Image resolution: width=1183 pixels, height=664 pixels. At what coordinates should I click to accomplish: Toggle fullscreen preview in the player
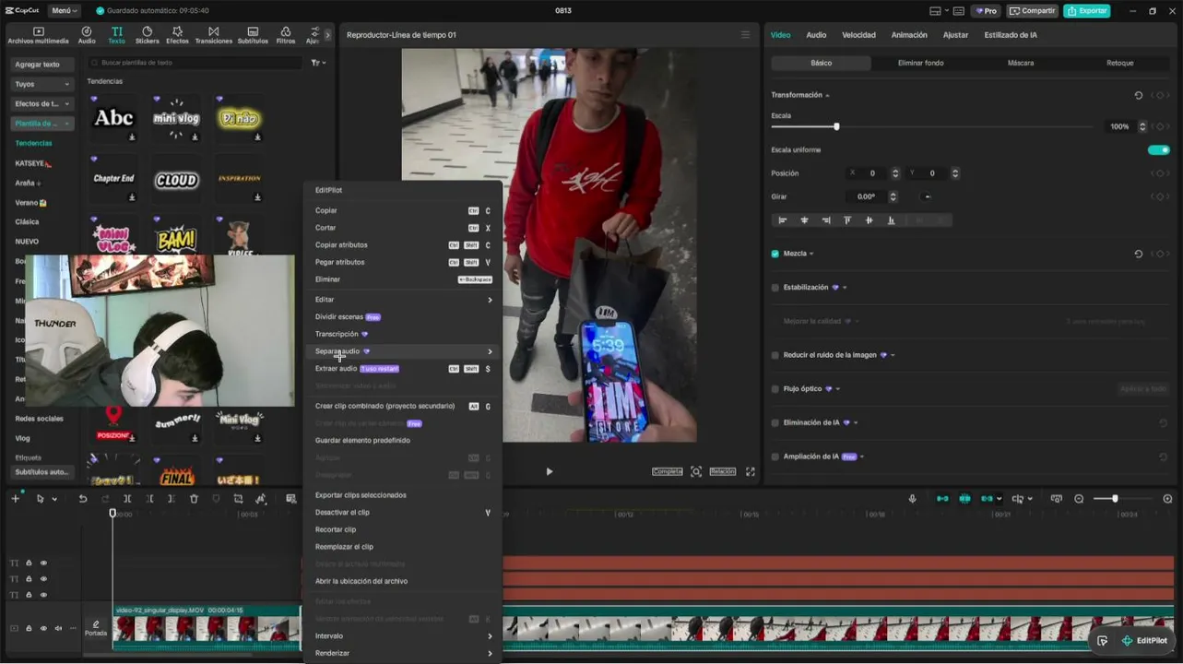point(751,471)
